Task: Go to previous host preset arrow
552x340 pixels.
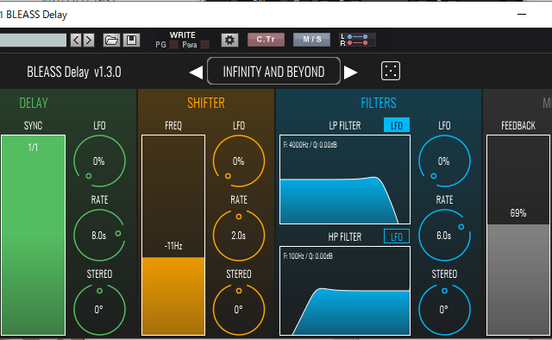Action: (76, 40)
